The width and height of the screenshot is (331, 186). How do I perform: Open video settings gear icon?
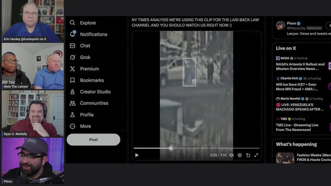point(240,155)
